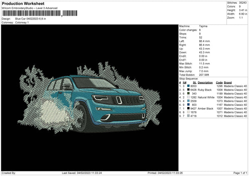Click the St. column header
This screenshot has height=176, width=249.
coord(194,82)
